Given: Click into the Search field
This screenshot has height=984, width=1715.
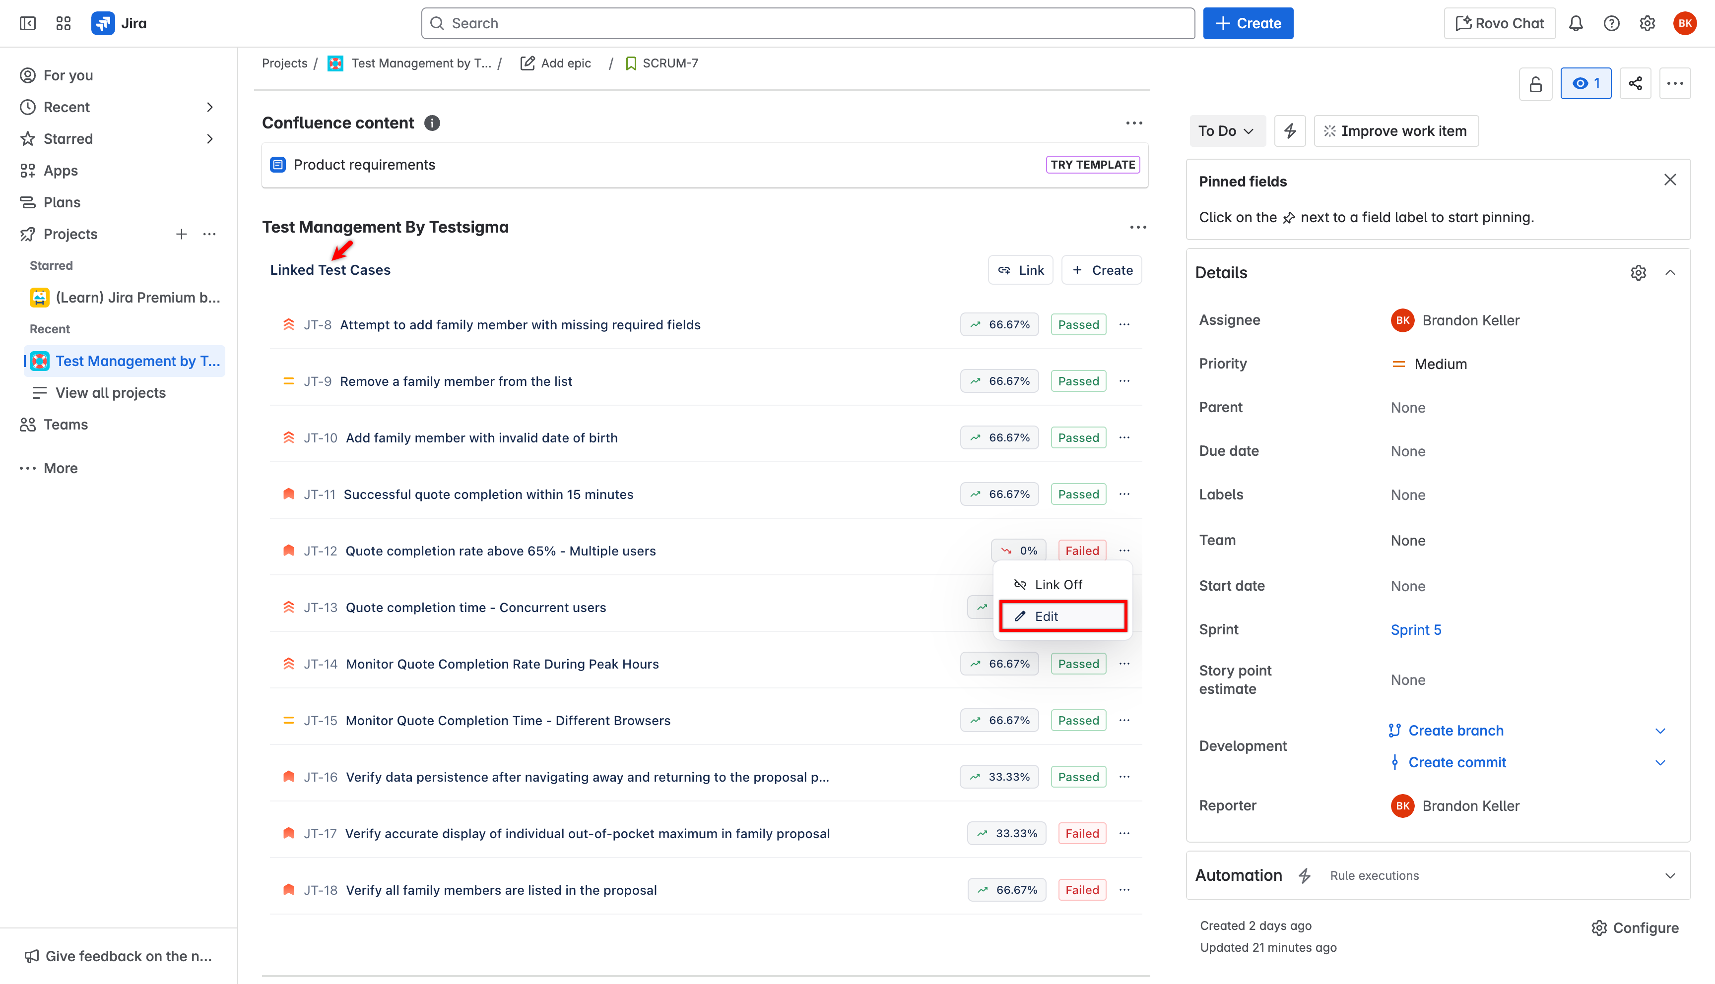Looking at the screenshot, I should click(x=808, y=24).
